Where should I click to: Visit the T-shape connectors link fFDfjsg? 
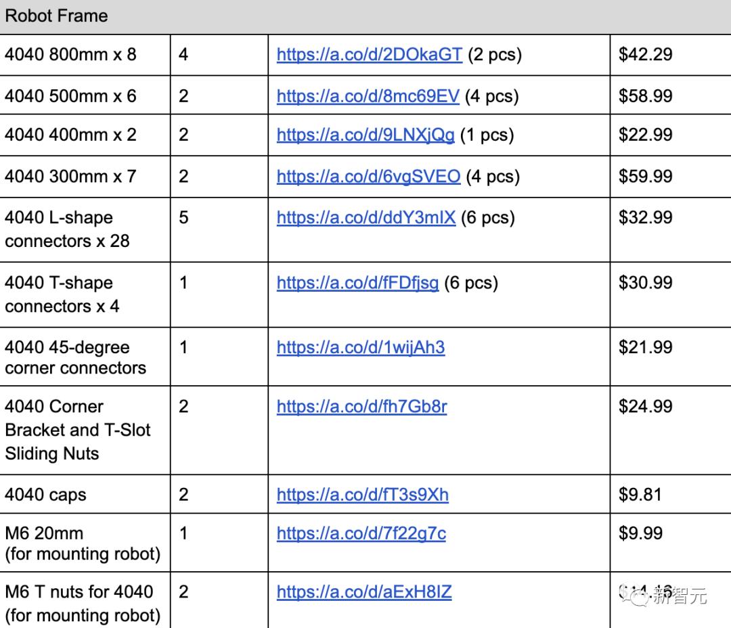pos(357,283)
